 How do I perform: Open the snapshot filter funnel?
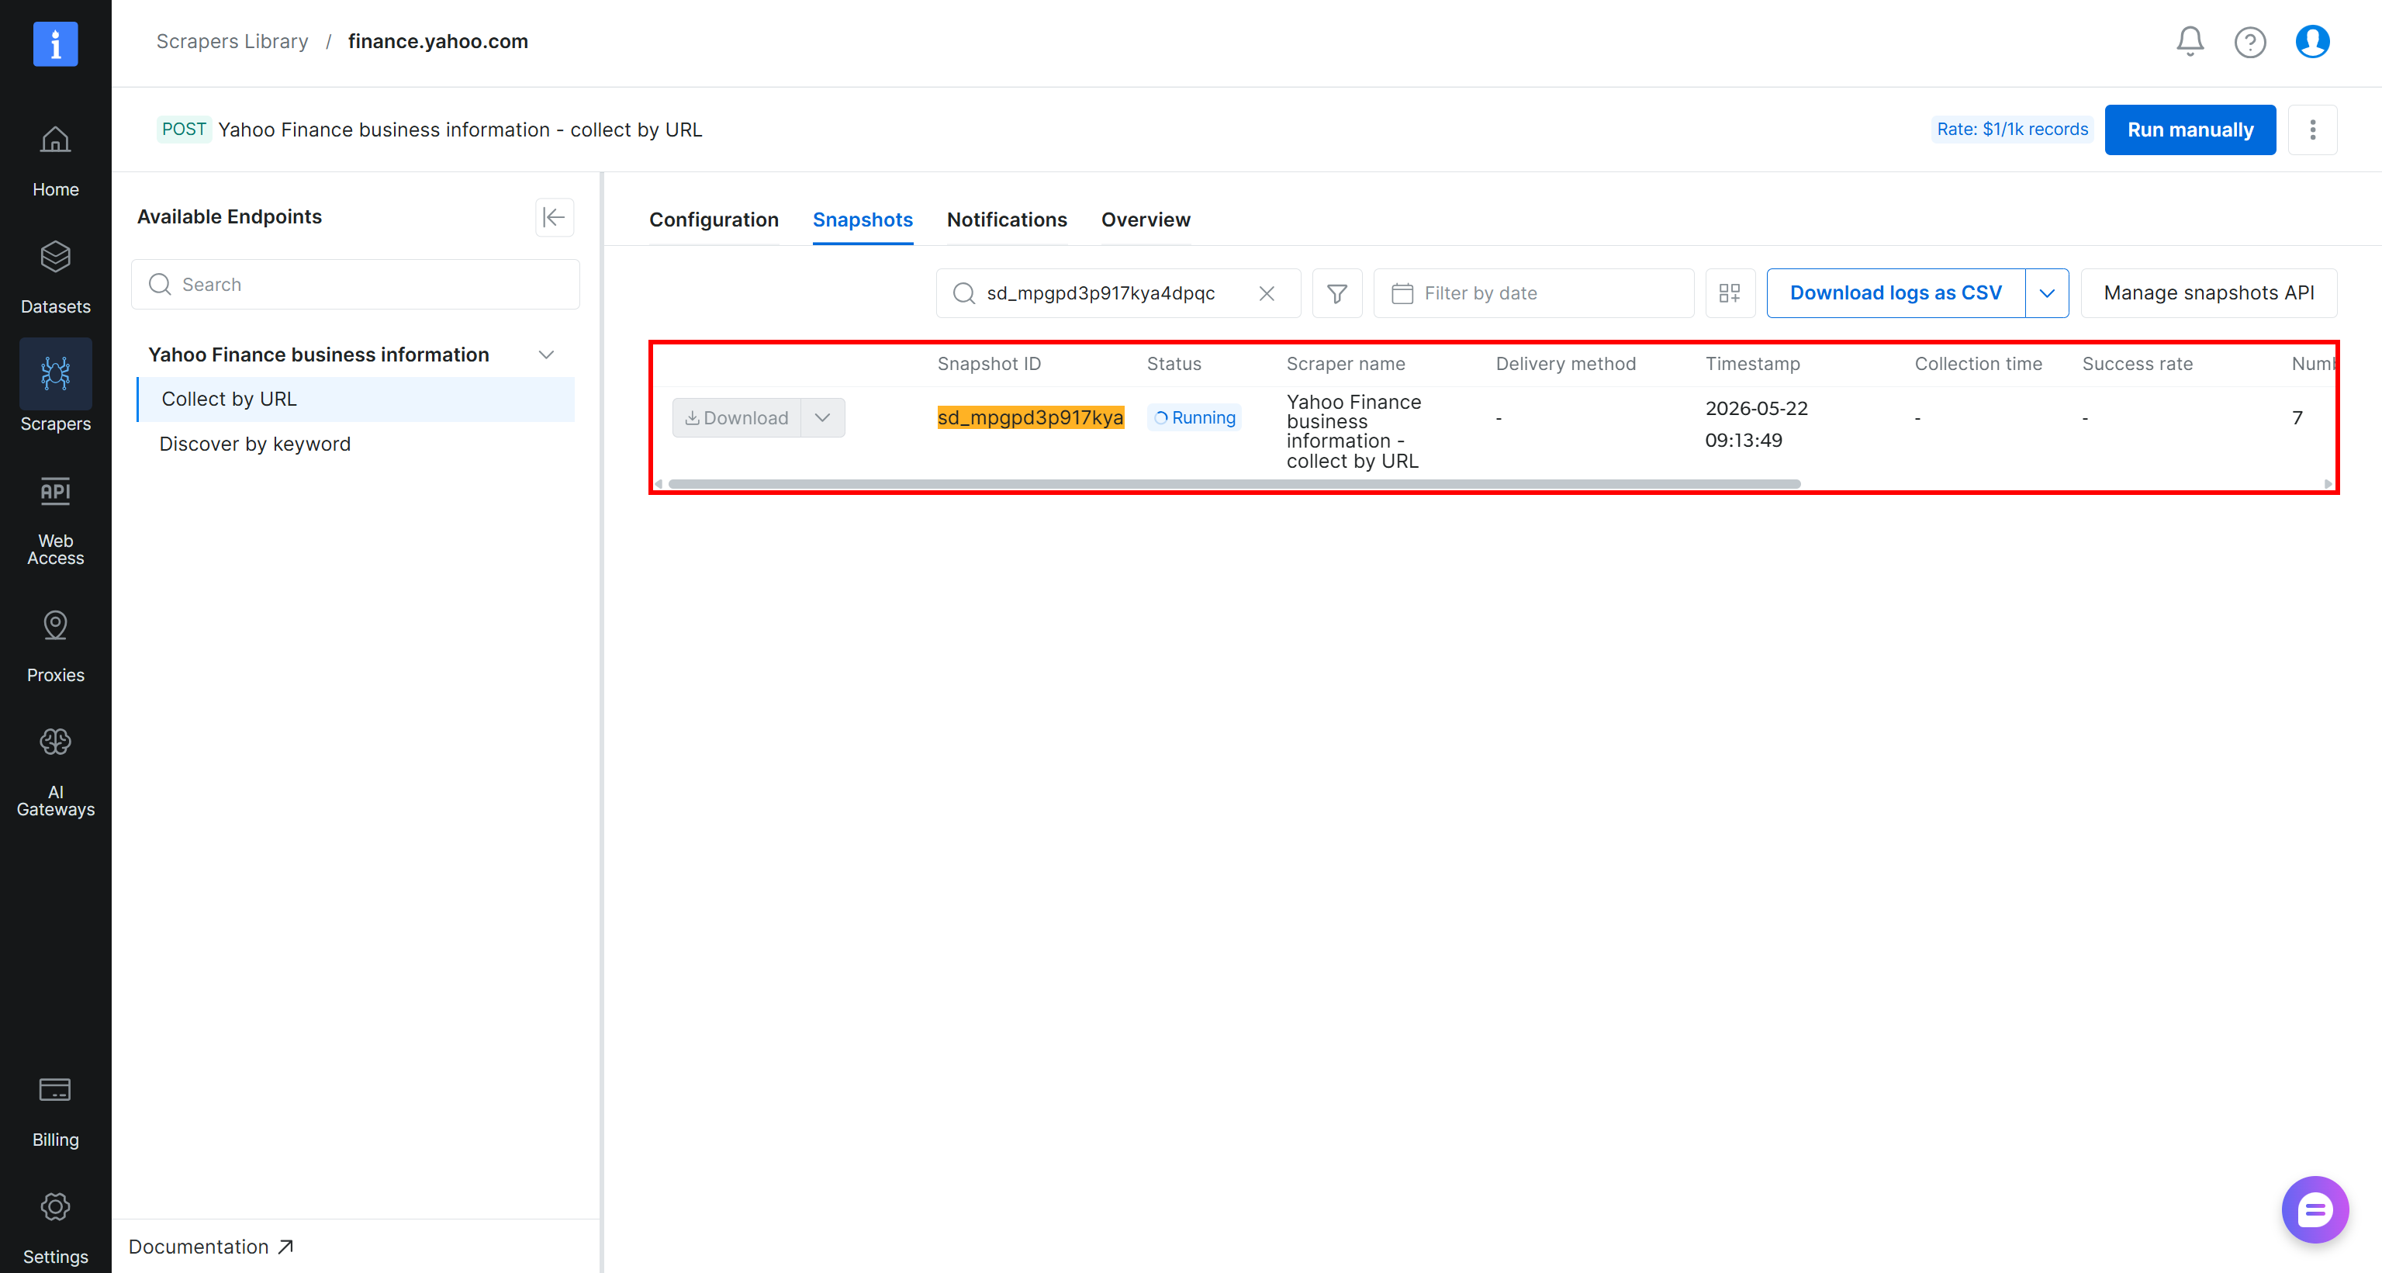pos(1337,293)
